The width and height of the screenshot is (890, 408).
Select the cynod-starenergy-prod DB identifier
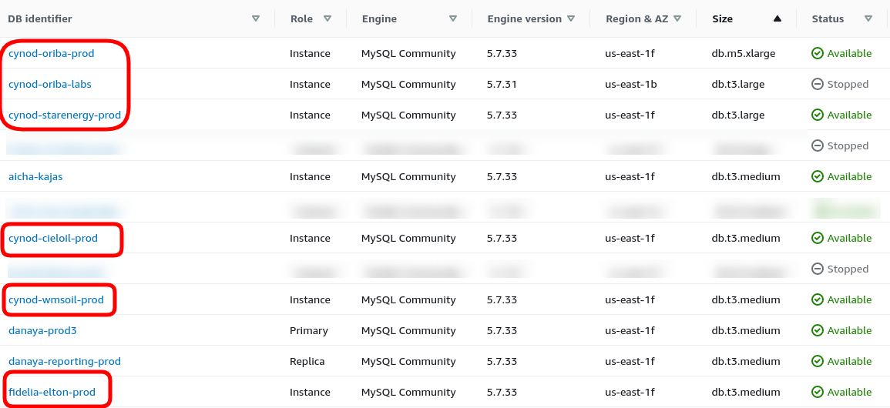(x=65, y=115)
